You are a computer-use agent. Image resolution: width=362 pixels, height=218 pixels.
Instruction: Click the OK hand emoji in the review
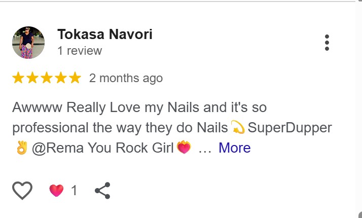[x=22, y=148]
